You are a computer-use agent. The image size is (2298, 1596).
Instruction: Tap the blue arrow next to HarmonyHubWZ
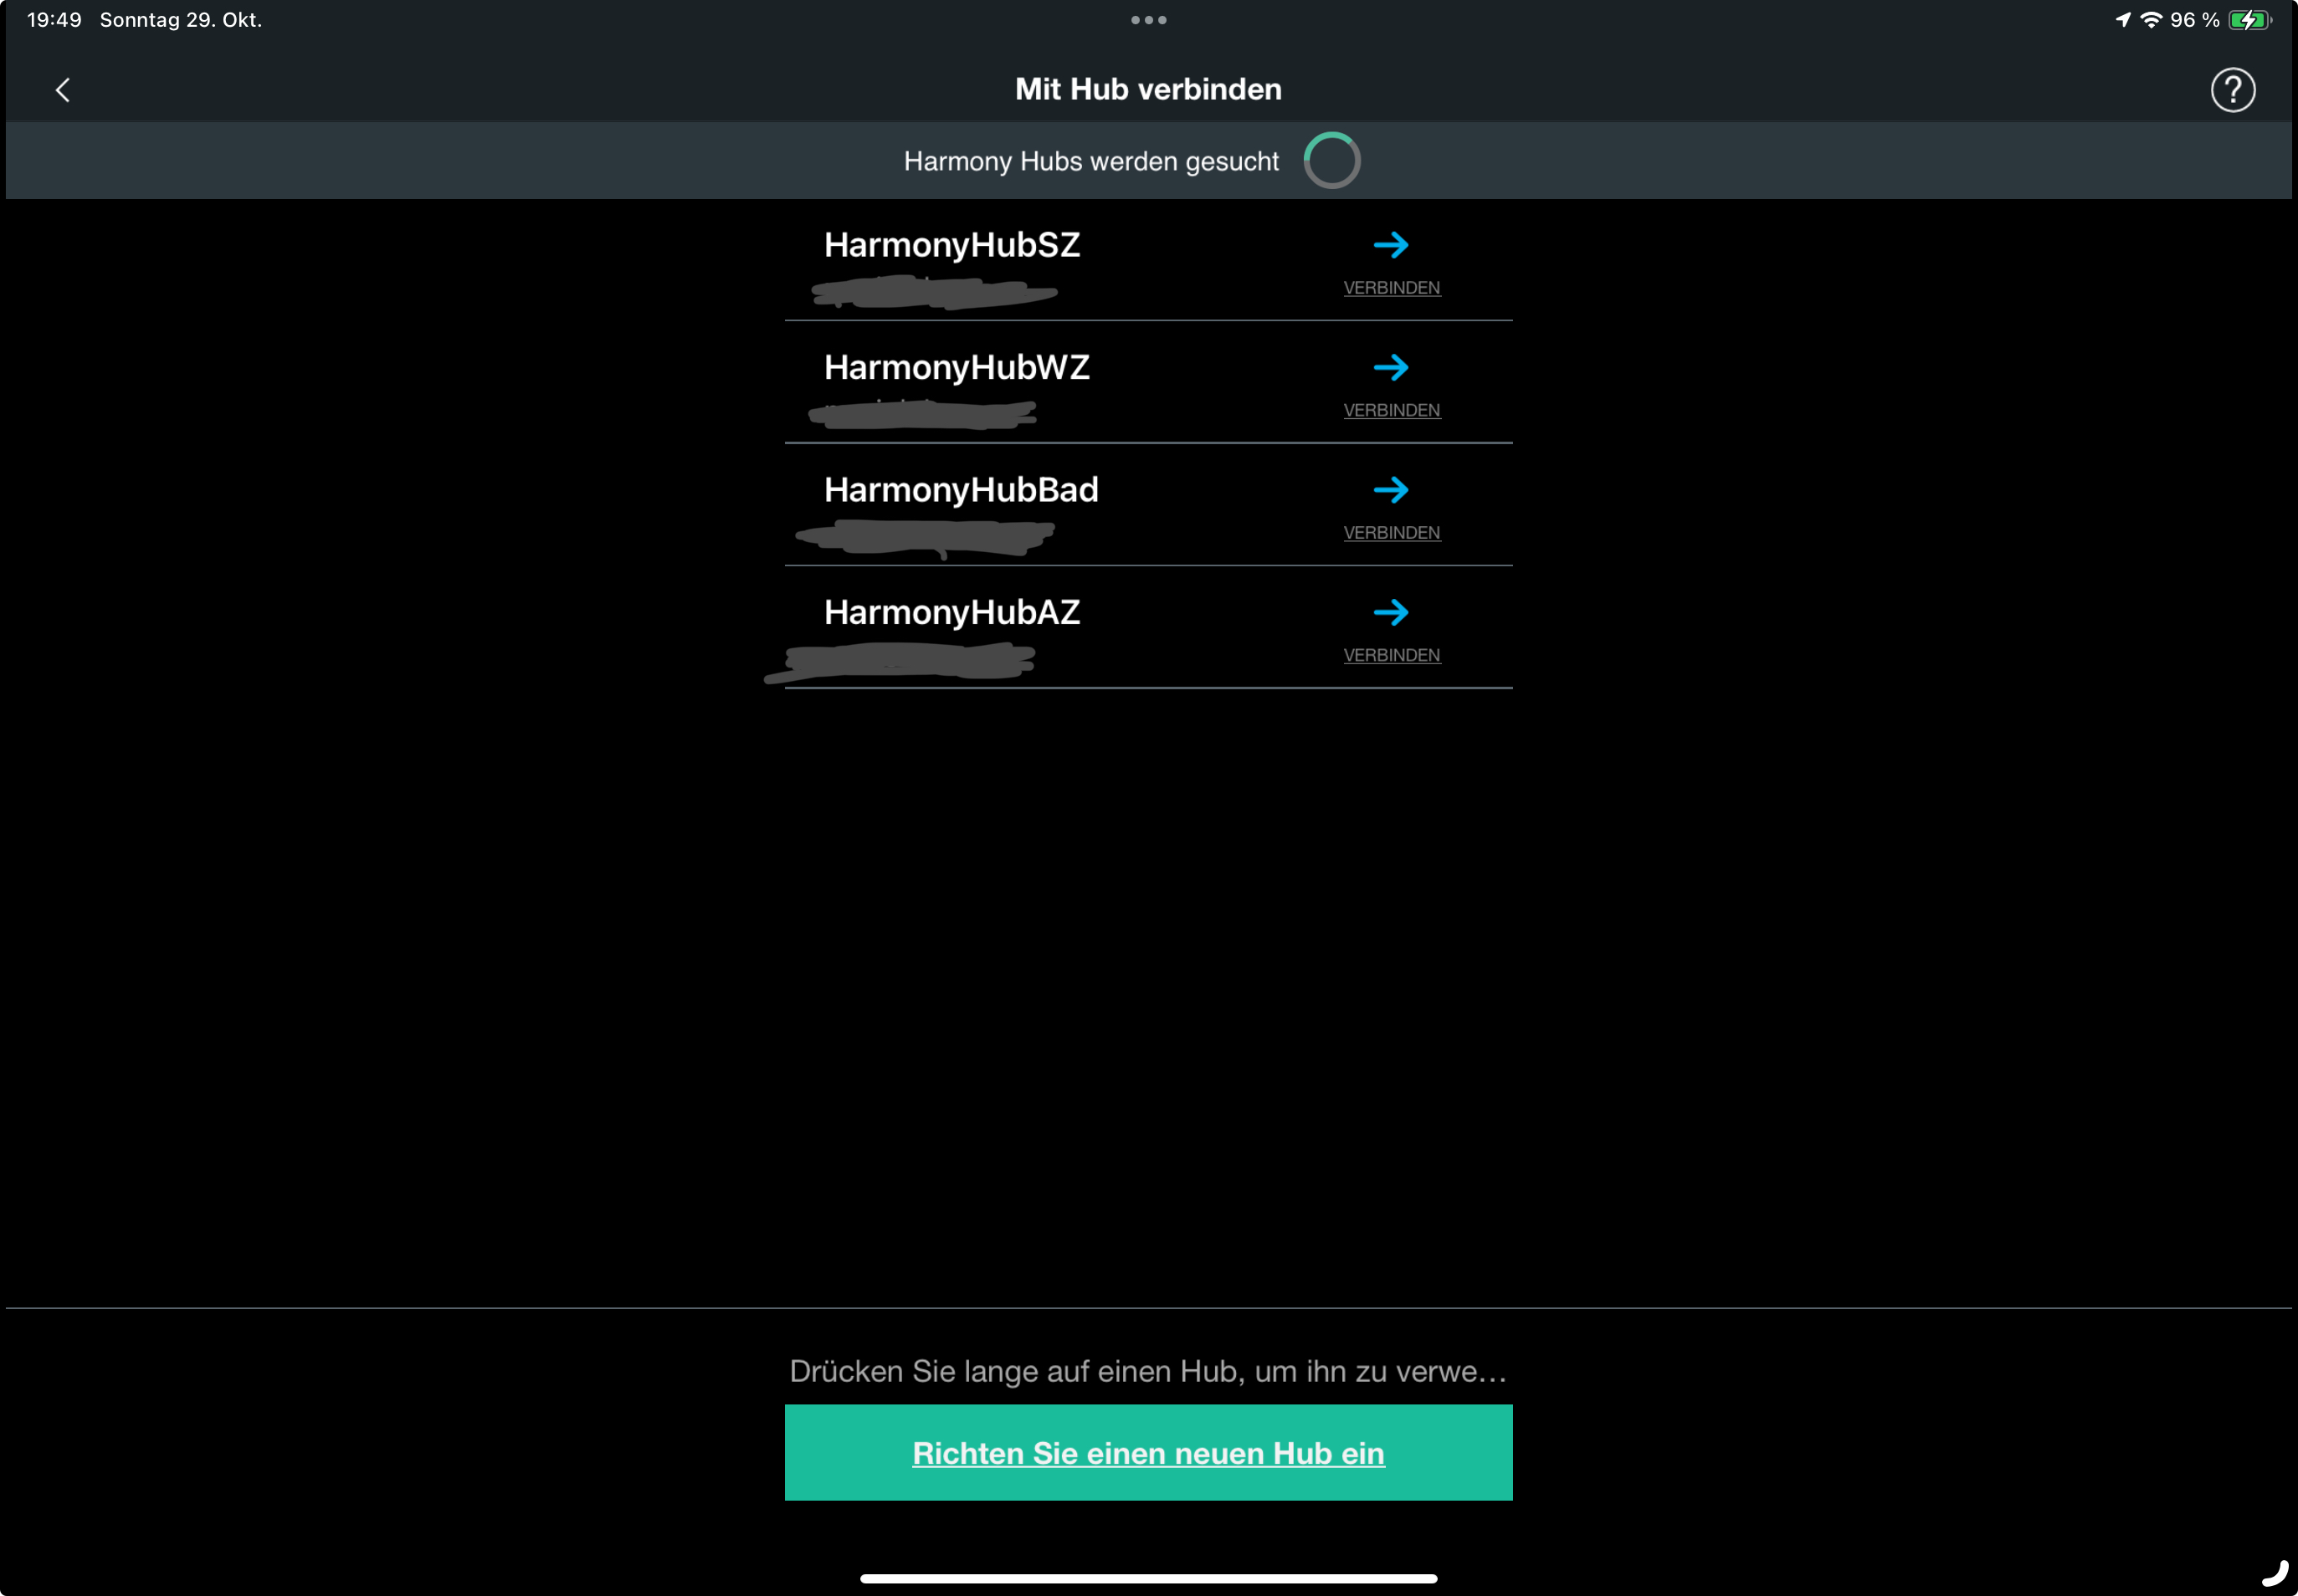tap(1391, 367)
